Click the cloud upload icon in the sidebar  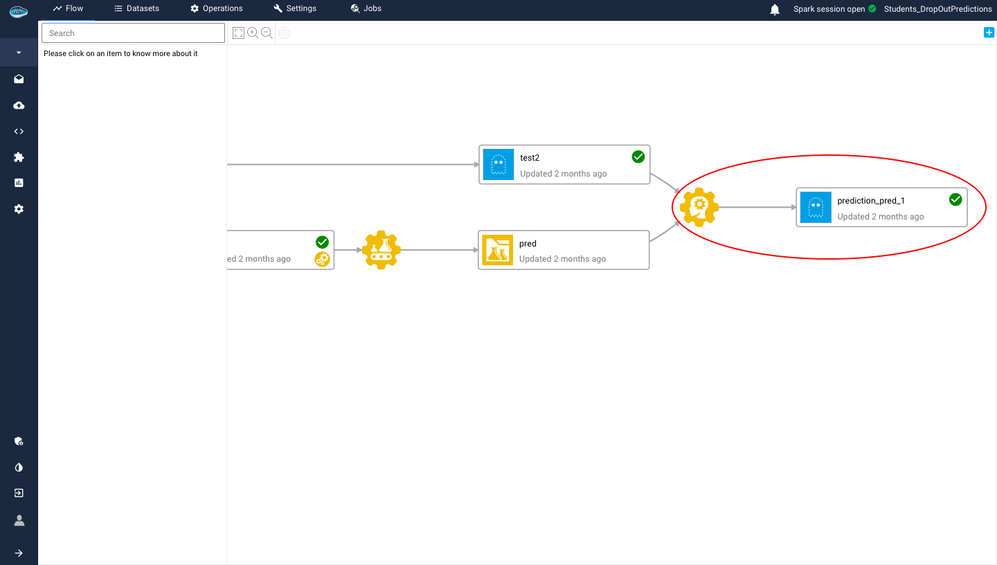tap(18, 105)
